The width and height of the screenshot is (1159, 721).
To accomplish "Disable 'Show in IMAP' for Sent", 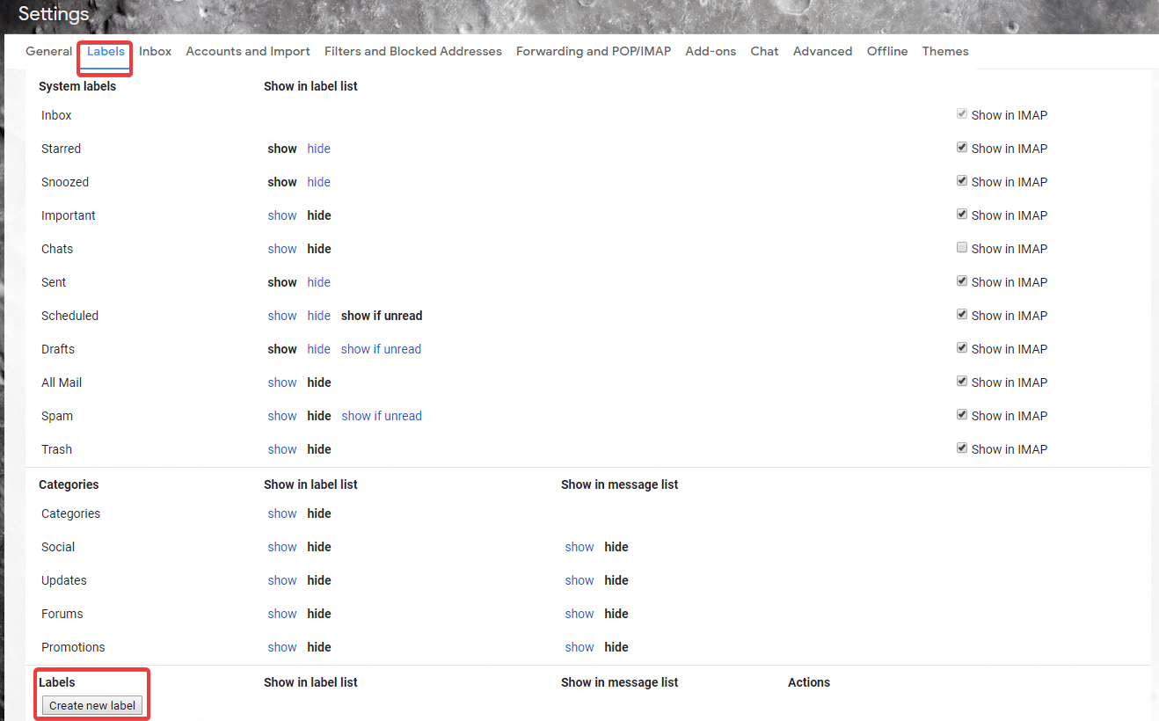I will click(961, 280).
